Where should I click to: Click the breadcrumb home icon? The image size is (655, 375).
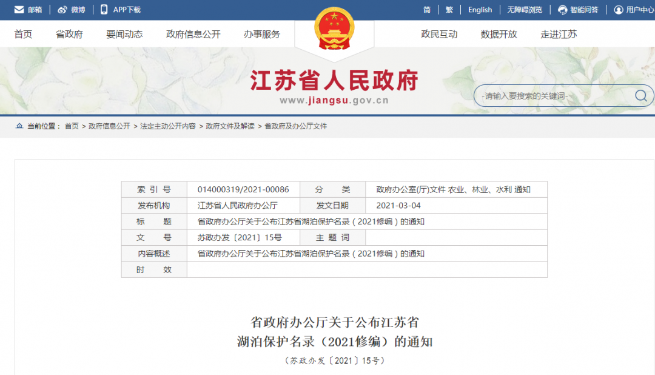click(x=19, y=126)
